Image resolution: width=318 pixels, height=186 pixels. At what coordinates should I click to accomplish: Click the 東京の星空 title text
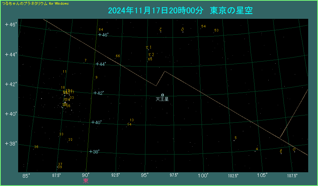(x=231, y=10)
